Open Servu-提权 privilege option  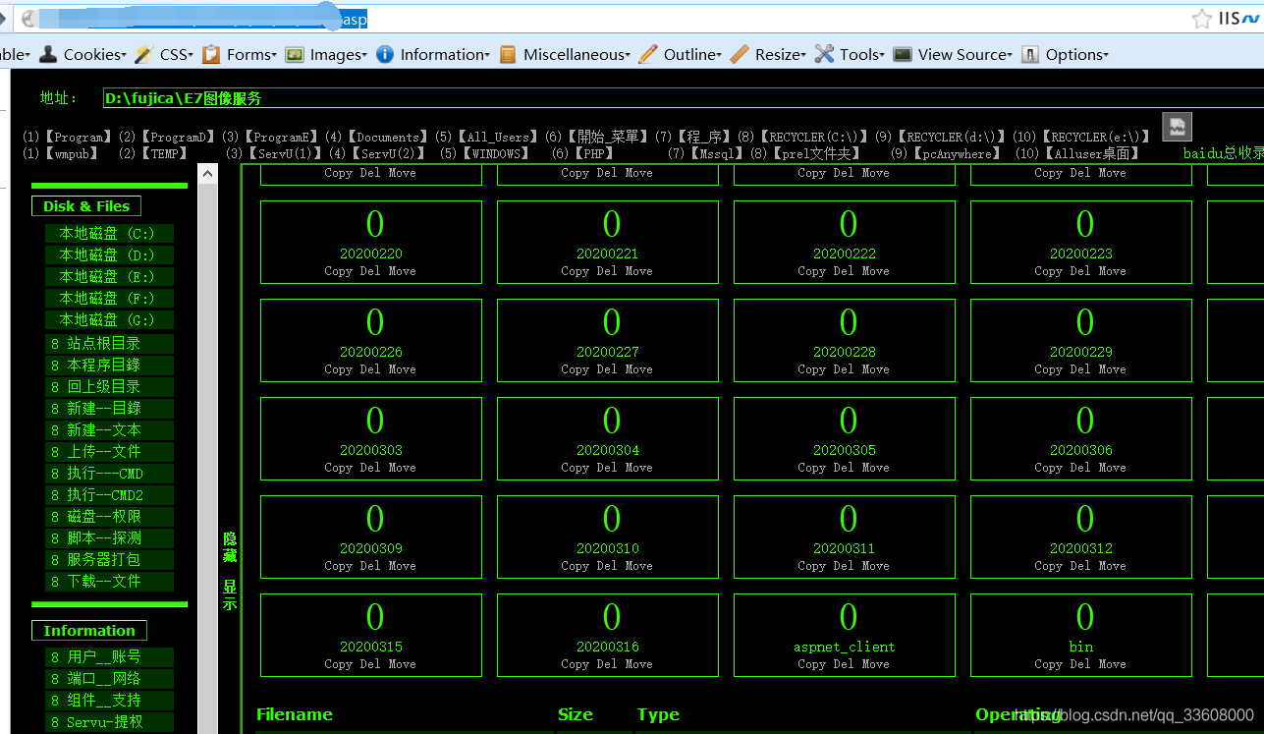(109, 722)
